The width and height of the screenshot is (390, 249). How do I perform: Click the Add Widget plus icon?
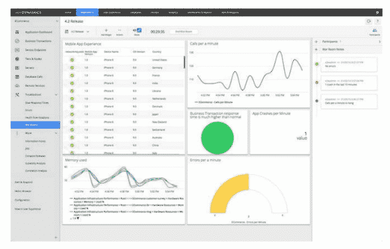[x=106, y=31]
